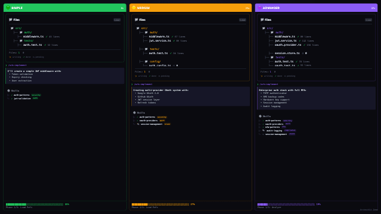Click the /arb:implement command in MEDIUM column

click(x=143, y=84)
